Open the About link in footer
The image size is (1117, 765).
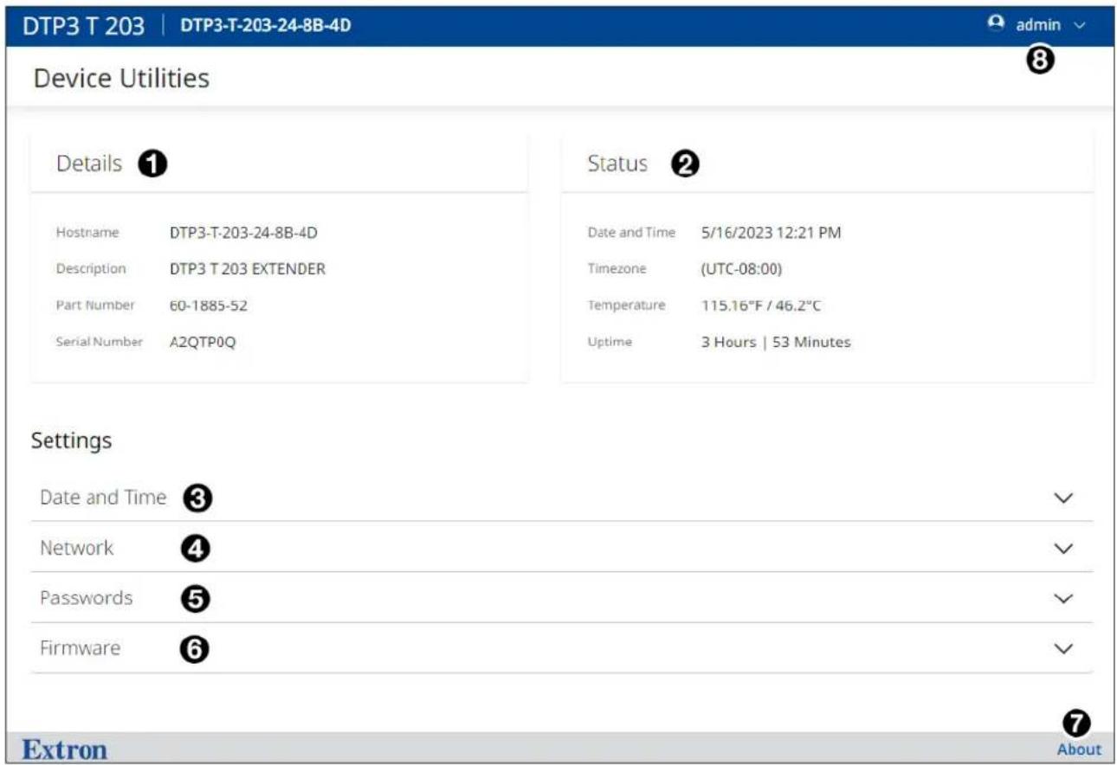[x=1079, y=749]
